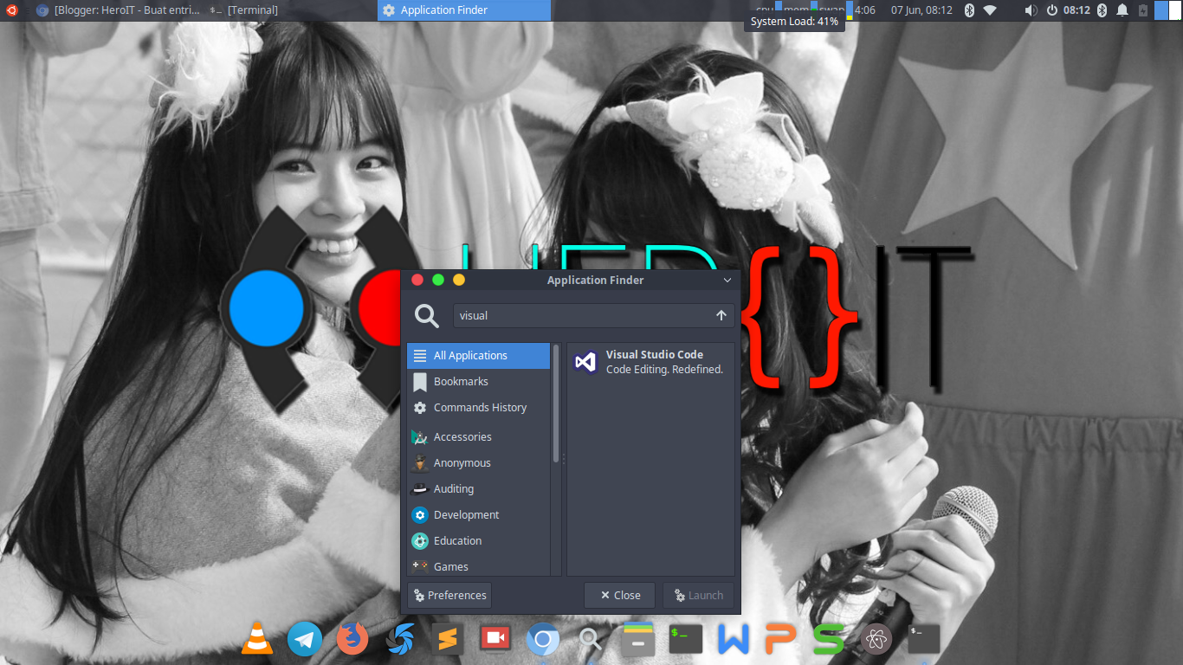Select the Games category
Screen dimensions: 1183x665
(450, 566)
